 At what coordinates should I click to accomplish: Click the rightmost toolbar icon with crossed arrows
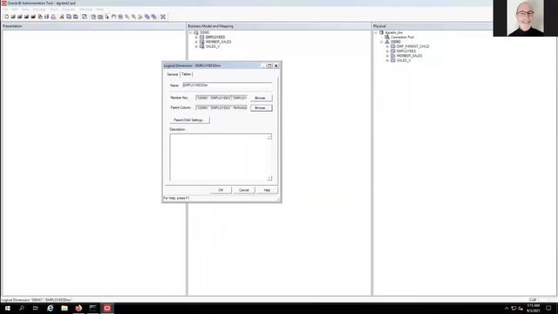click(163, 17)
